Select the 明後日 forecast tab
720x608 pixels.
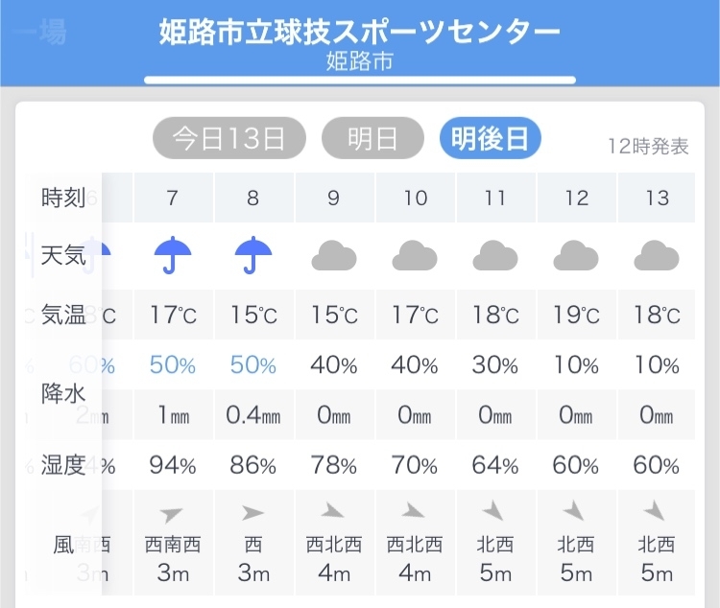click(490, 138)
